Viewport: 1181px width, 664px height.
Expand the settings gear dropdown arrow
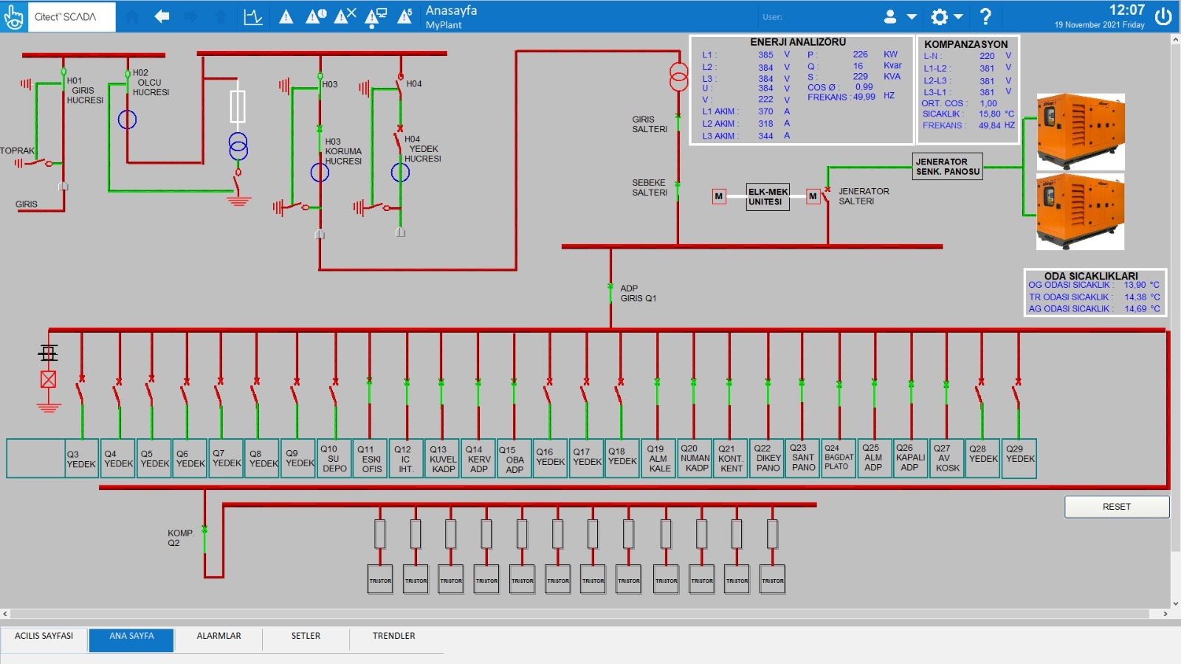point(958,16)
